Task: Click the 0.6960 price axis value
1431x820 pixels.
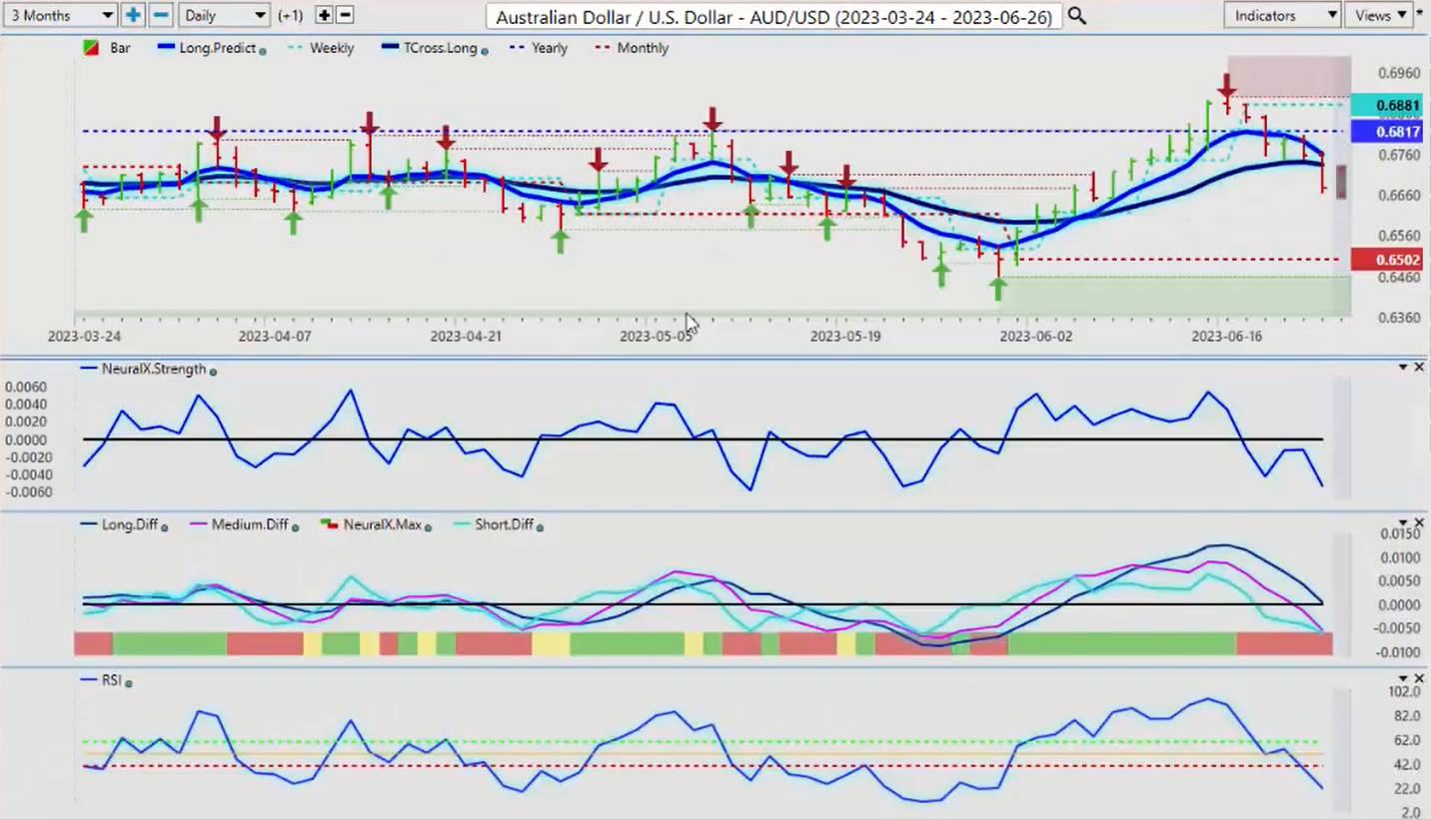Action: tap(1399, 74)
